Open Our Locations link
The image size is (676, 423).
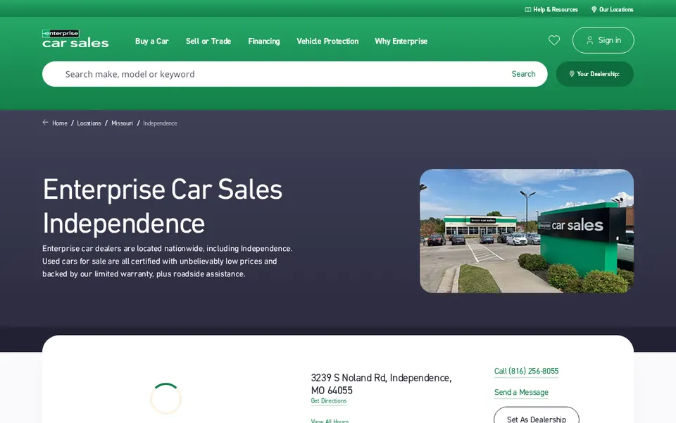(x=612, y=9)
